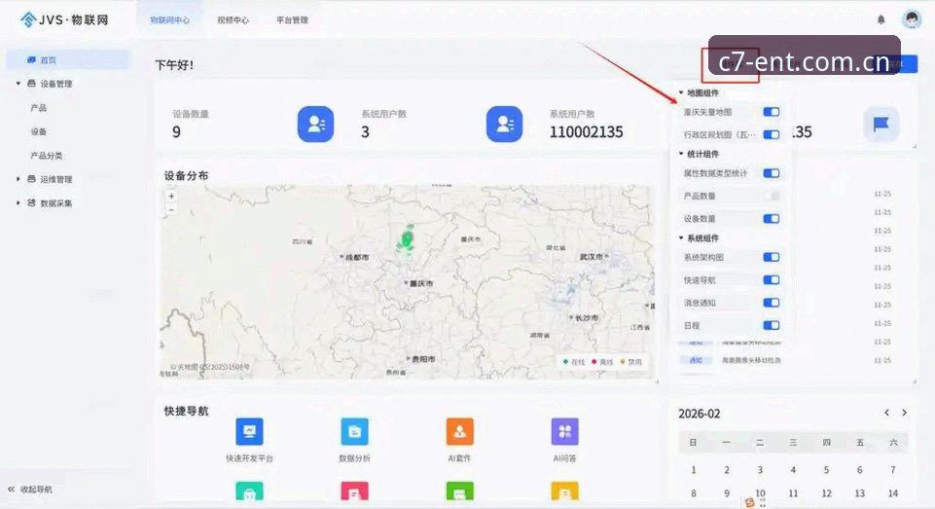This screenshot has width=935, height=509.
Task: Switch to the 平台管理 tab
Action: point(292,19)
